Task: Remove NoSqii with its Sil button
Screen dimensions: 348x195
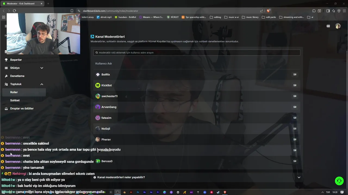Action: (295, 129)
